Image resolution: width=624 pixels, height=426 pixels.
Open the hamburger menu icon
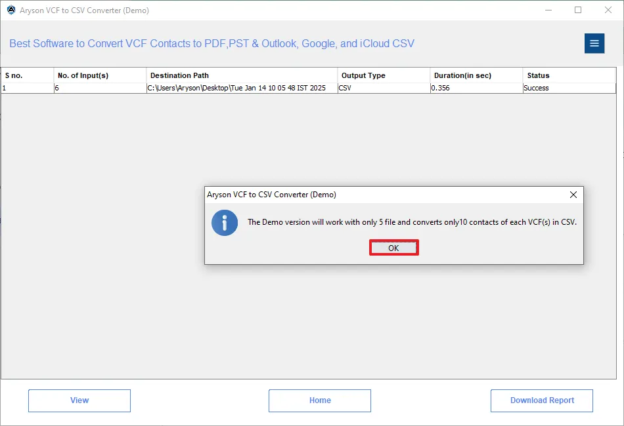[x=594, y=43]
